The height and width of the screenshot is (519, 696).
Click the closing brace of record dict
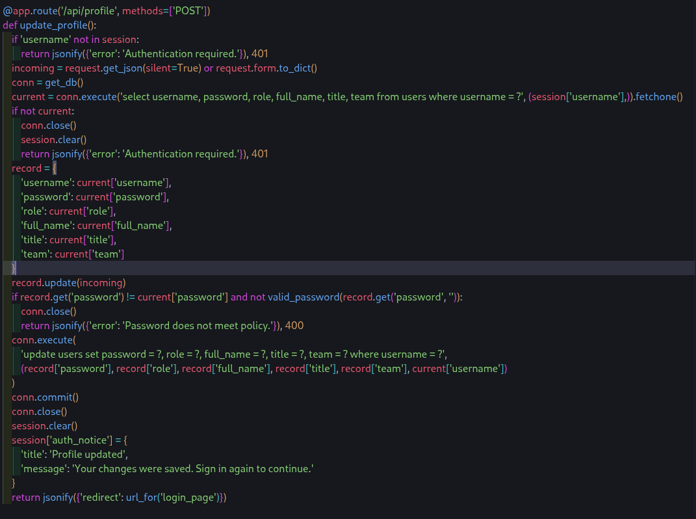[x=14, y=269]
